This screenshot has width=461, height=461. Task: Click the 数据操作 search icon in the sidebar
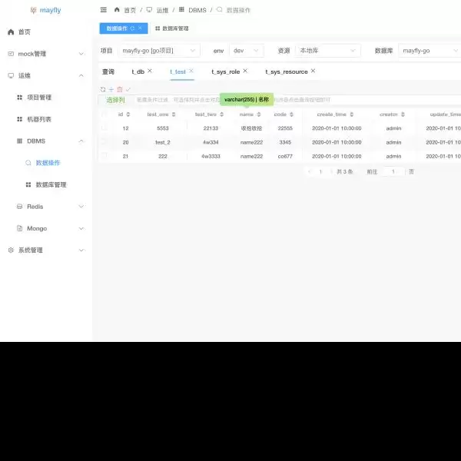tap(28, 163)
